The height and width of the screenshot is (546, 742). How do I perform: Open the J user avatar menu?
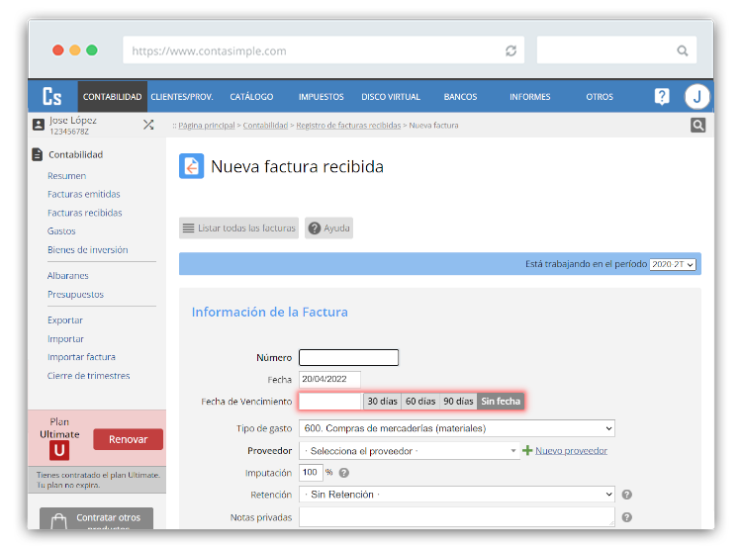(x=697, y=97)
